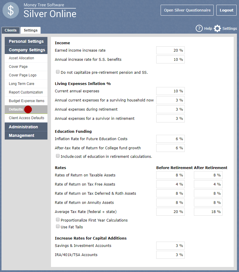This screenshot has width=239, height=272.
Task: Expand the Administration section
Action: 26,127
